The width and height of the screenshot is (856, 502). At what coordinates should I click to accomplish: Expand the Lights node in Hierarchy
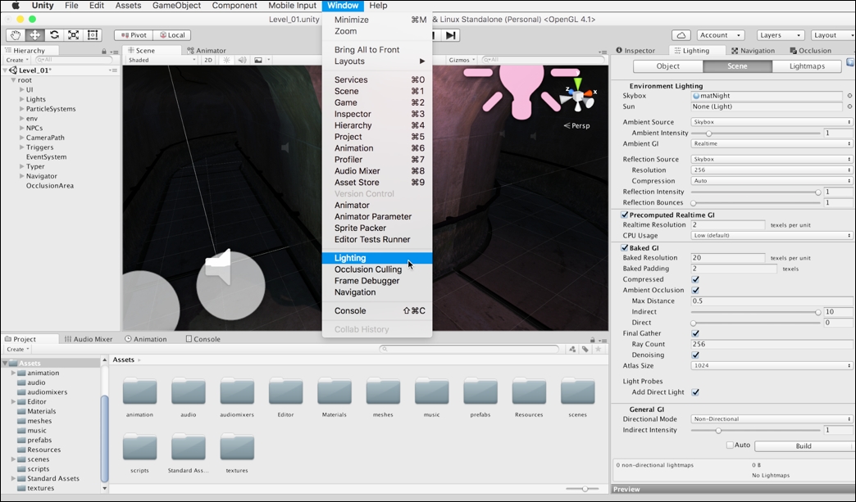pos(22,99)
